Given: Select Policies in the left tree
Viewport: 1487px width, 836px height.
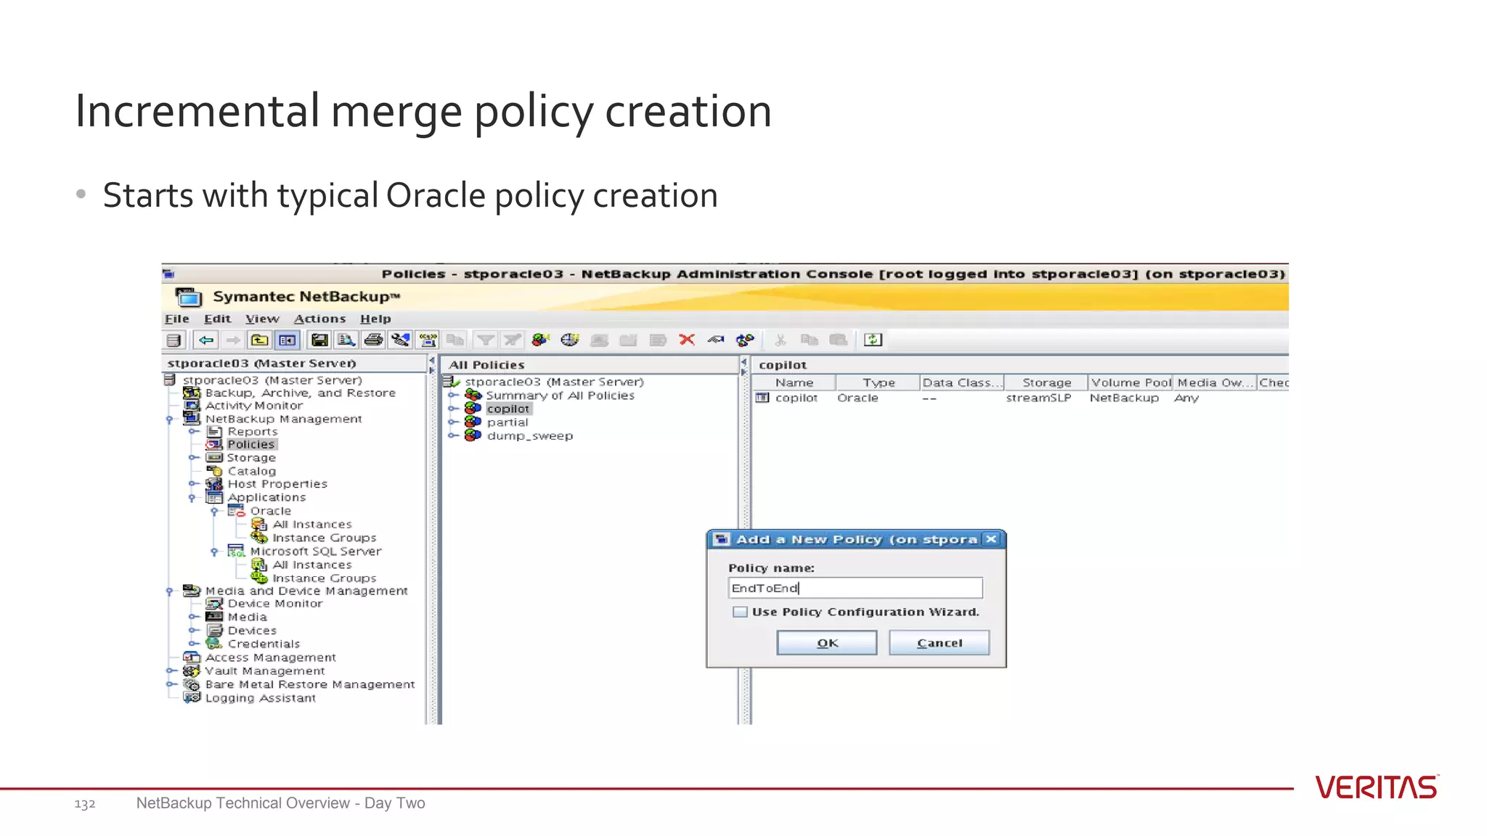Looking at the screenshot, I should click(251, 445).
